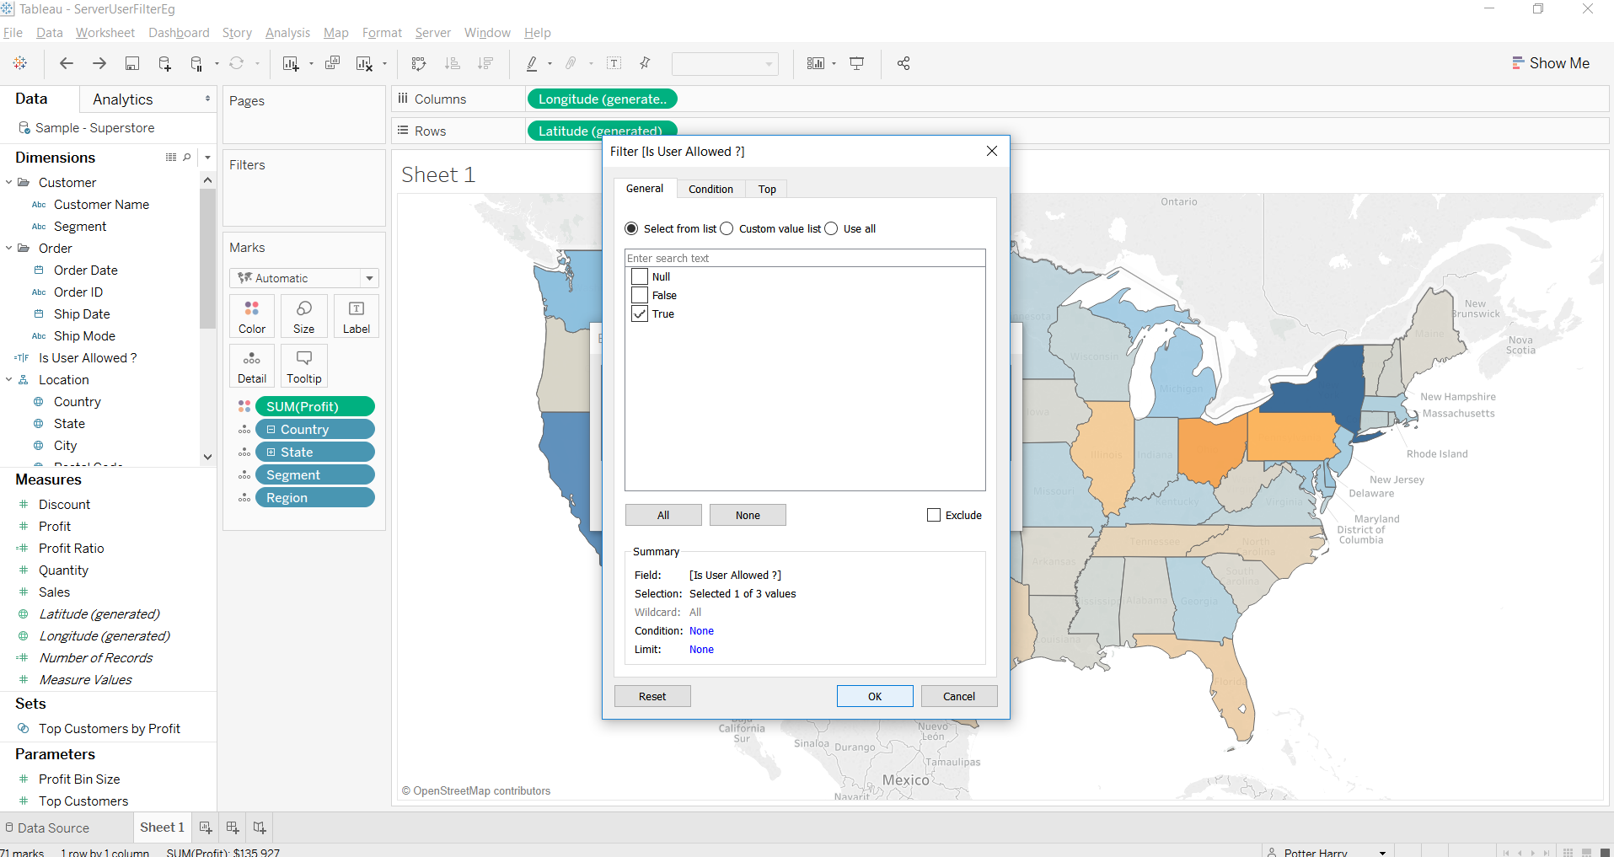Choose Select from list option

click(x=631, y=228)
